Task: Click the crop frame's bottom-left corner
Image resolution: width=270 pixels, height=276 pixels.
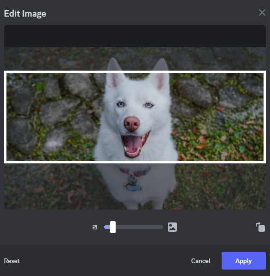Action: point(5,162)
